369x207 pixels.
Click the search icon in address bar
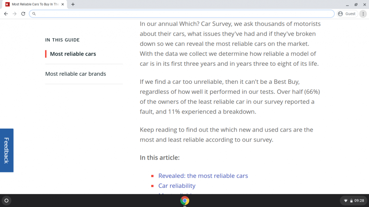click(x=34, y=14)
